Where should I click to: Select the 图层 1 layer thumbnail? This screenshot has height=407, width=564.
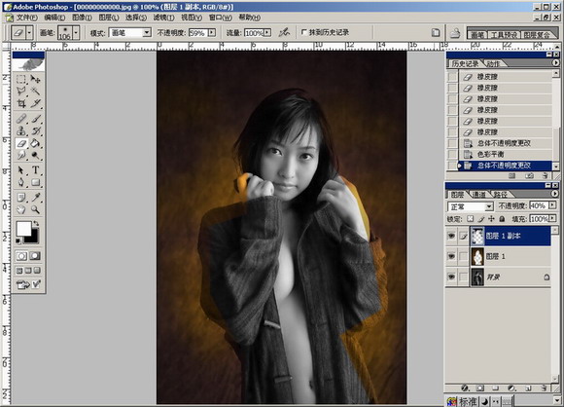(x=477, y=256)
